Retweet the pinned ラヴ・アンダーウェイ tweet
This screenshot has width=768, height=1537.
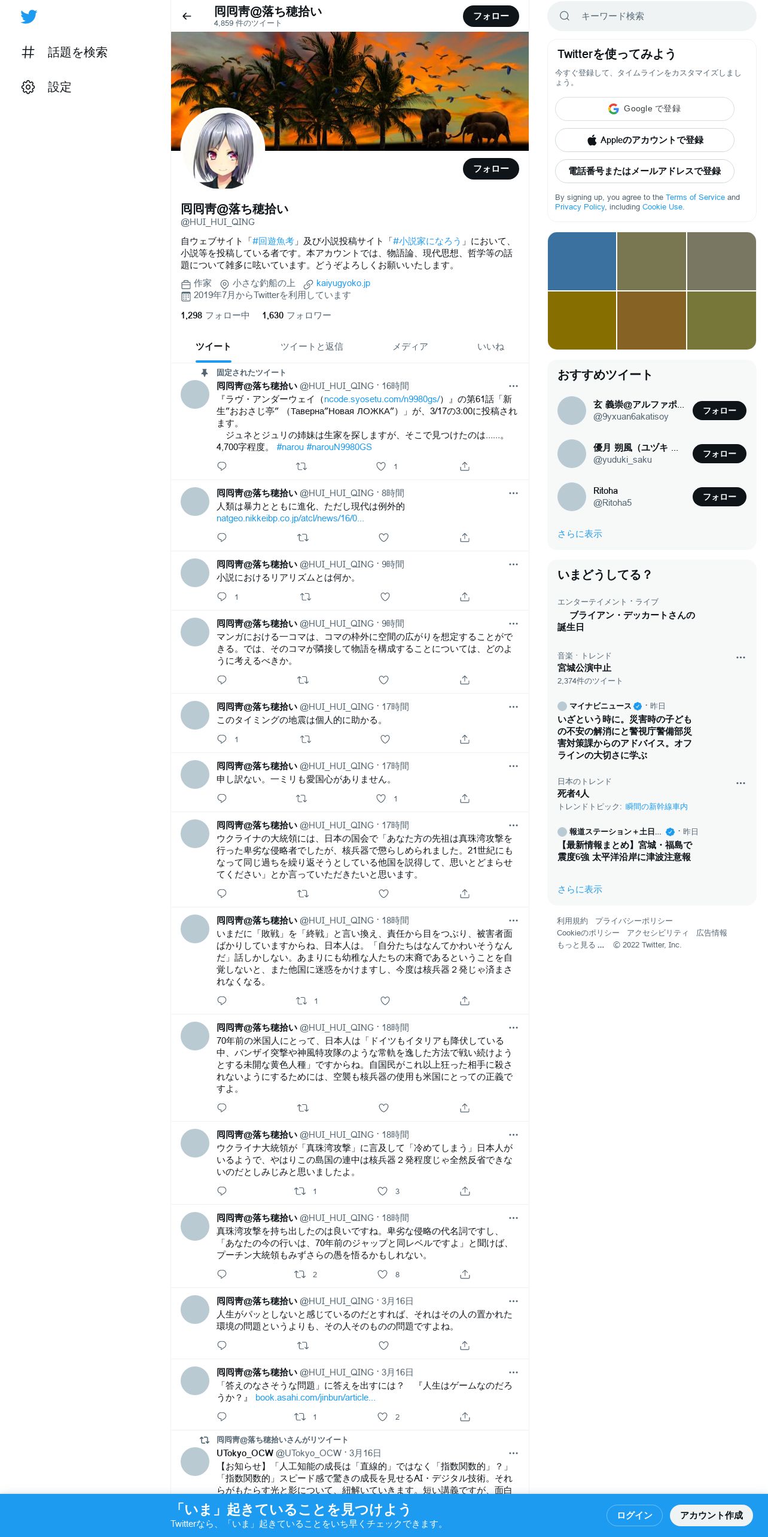pyautogui.click(x=302, y=466)
